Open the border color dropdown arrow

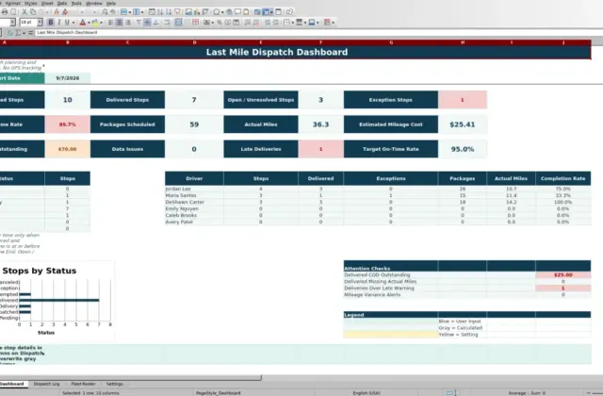(x=318, y=23)
